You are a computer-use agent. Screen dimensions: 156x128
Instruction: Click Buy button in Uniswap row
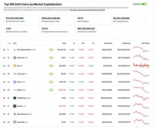pyautogui.click(x=51, y=74)
